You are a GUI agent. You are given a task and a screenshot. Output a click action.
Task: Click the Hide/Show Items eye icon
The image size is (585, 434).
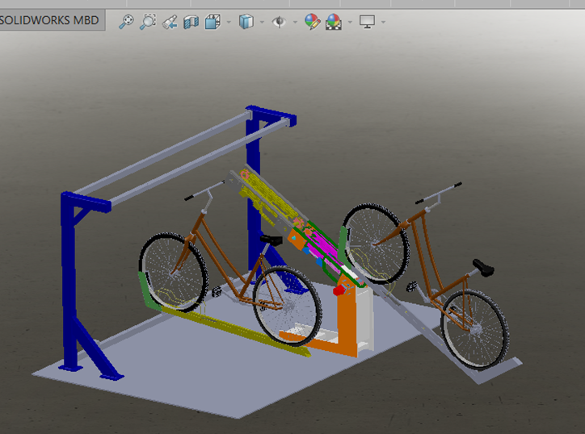pyautogui.click(x=279, y=22)
